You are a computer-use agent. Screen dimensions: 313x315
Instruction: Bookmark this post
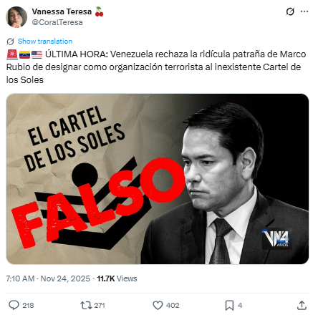click(x=229, y=305)
